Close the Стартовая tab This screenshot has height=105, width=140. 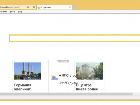pos(70,7)
